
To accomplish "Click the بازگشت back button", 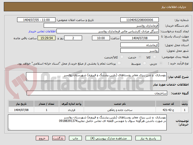I will coord(59,138).
